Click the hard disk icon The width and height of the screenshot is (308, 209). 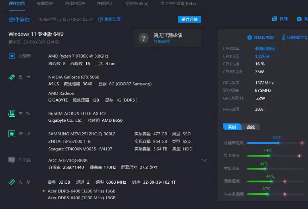12,134
